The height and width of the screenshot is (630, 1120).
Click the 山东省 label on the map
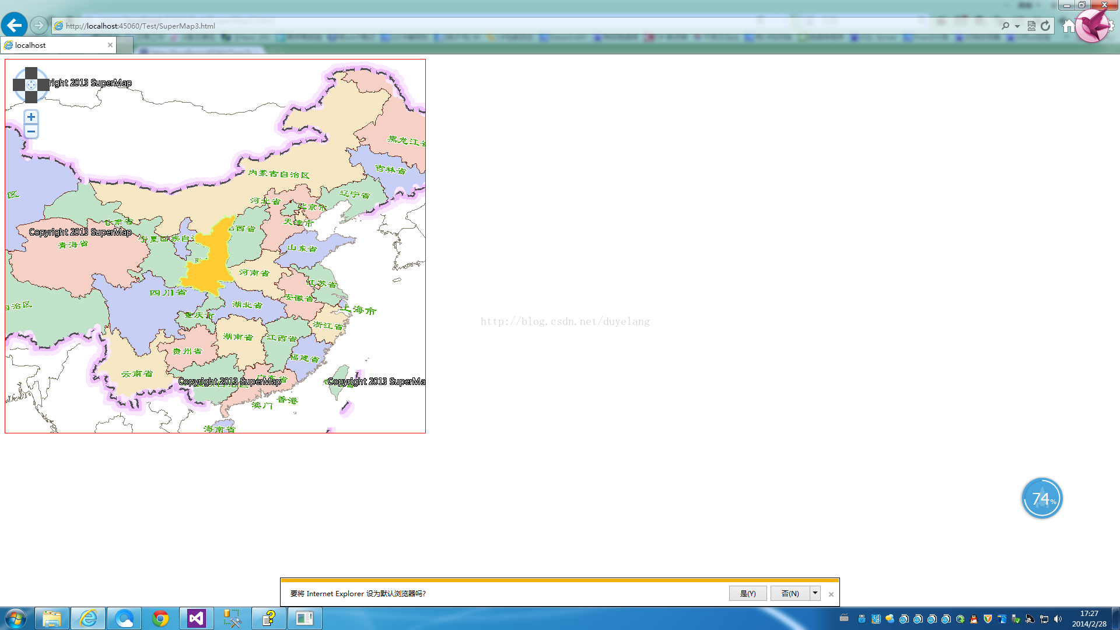[302, 248]
